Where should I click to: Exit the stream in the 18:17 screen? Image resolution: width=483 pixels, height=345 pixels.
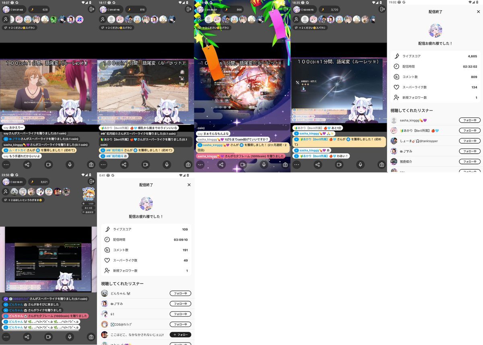pyautogui.click(x=188, y=9)
